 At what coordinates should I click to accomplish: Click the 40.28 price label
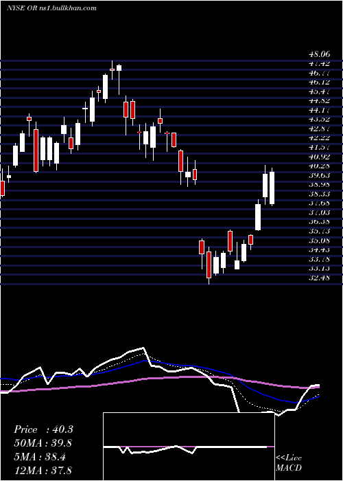point(318,166)
